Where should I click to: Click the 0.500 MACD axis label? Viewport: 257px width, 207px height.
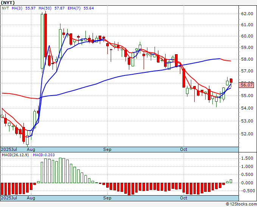[x=247, y=175]
